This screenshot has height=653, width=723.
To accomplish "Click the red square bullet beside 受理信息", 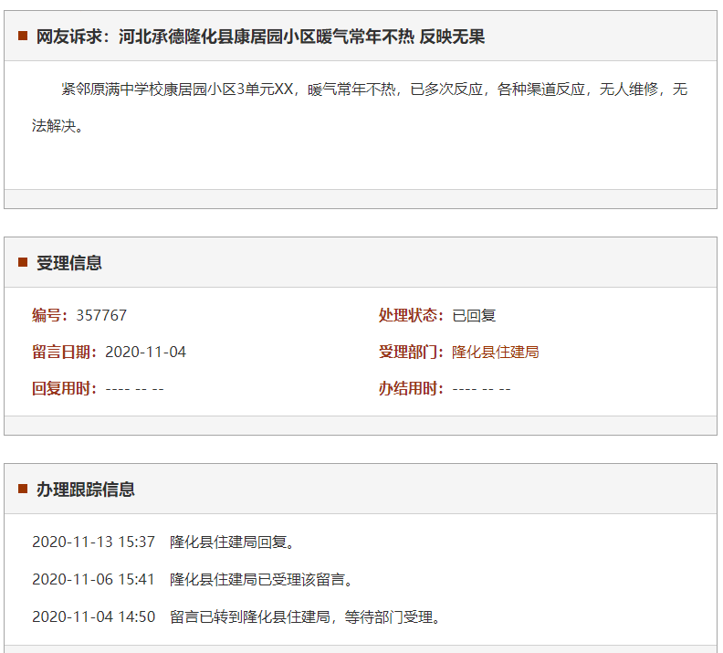I will click(23, 263).
